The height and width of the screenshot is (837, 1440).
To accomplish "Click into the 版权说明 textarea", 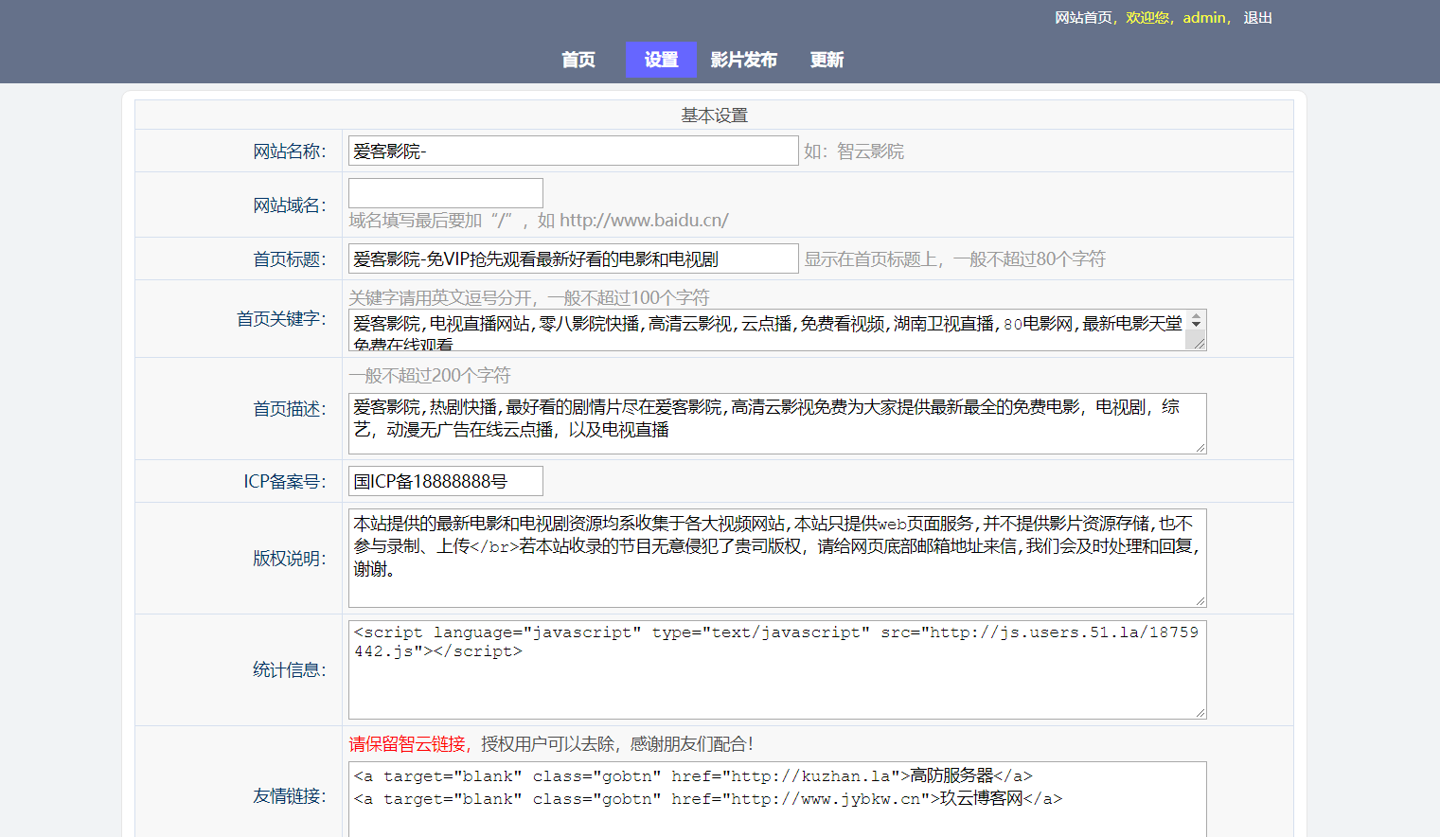I will (776, 559).
